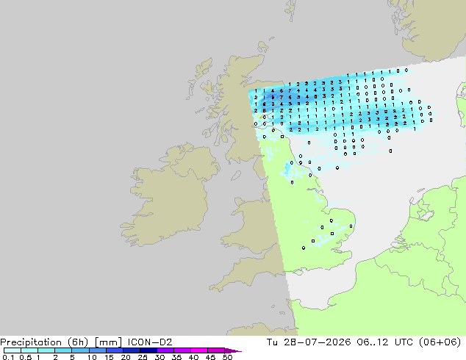Click the Isle of Man outline
The width and height of the screenshot is (466, 360).
(236, 176)
